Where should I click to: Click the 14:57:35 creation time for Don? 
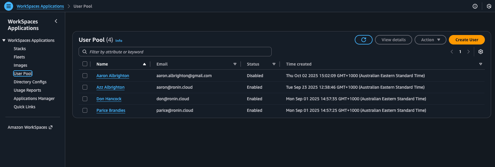pos(356,99)
